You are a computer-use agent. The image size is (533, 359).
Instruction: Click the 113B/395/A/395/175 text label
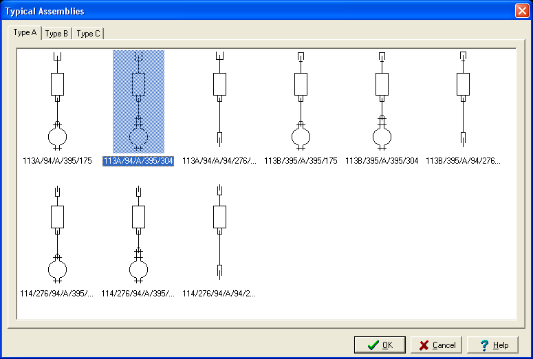[301, 161]
